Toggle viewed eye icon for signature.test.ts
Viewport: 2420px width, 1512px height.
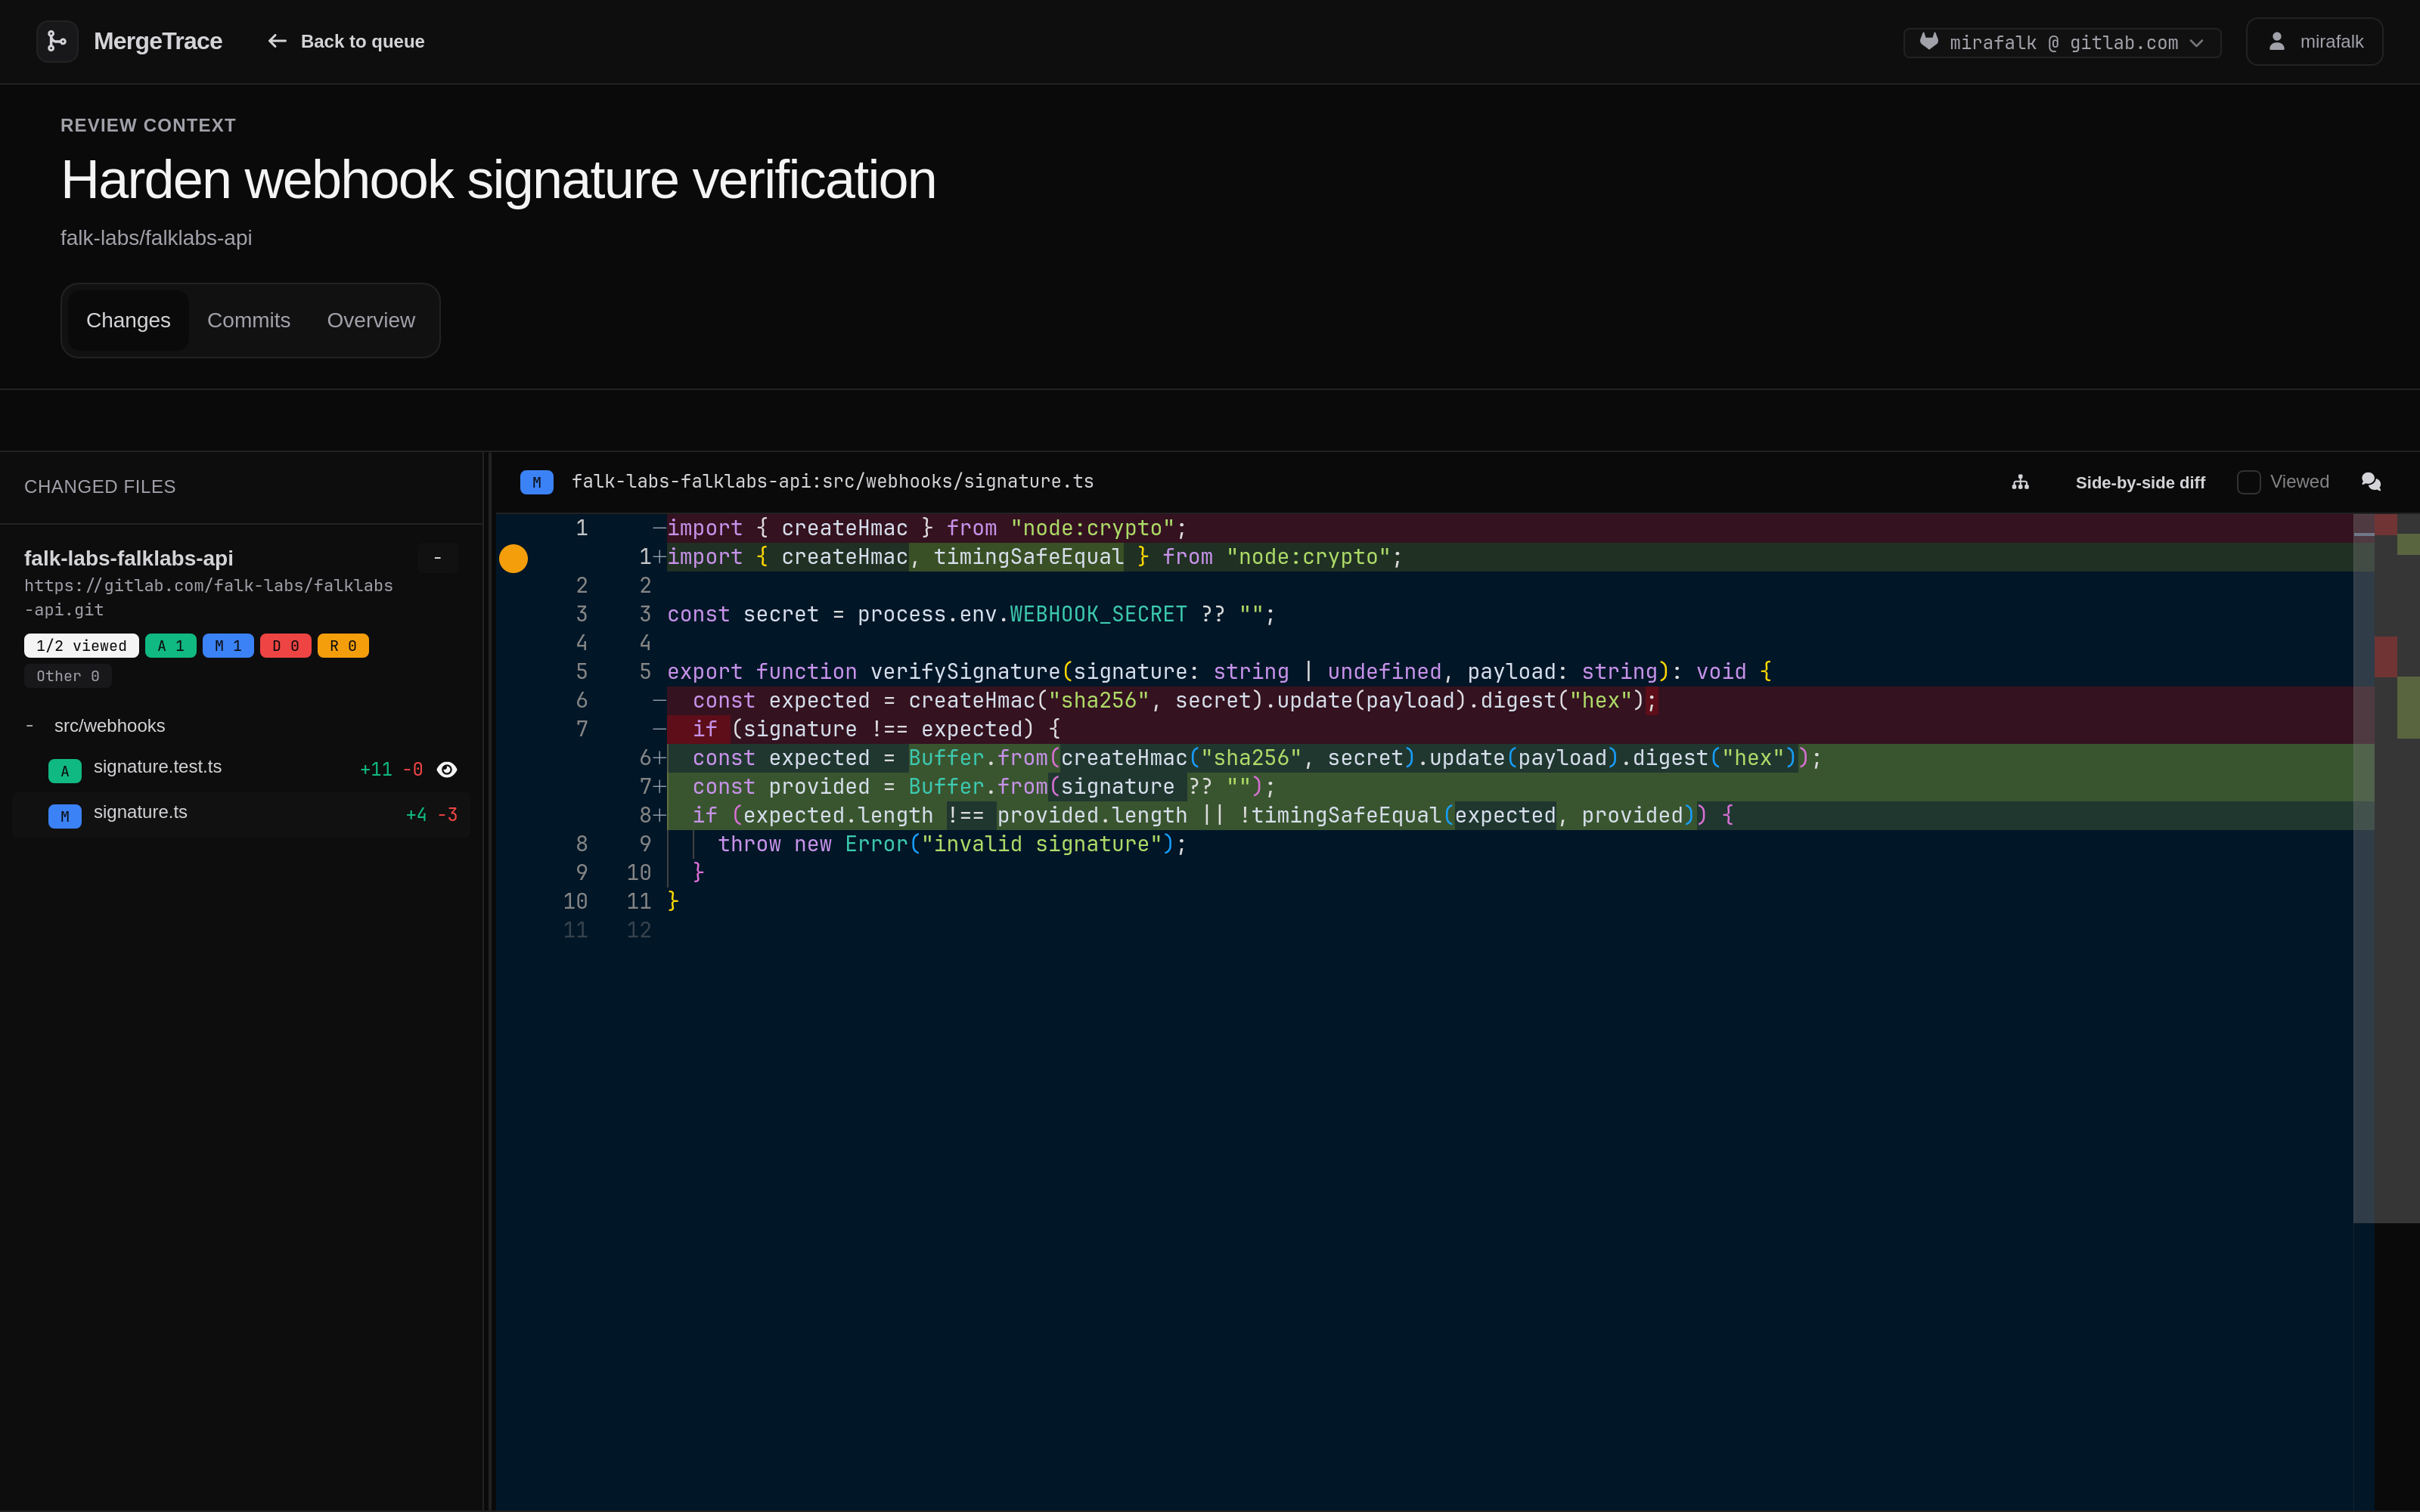click(447, 769)
